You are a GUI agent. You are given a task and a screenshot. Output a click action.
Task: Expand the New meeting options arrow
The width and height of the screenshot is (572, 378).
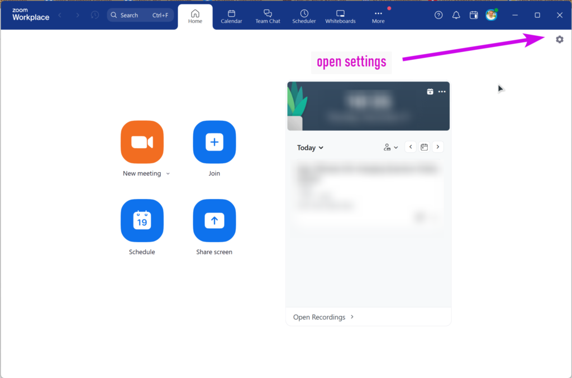click(x=168, y=174)
